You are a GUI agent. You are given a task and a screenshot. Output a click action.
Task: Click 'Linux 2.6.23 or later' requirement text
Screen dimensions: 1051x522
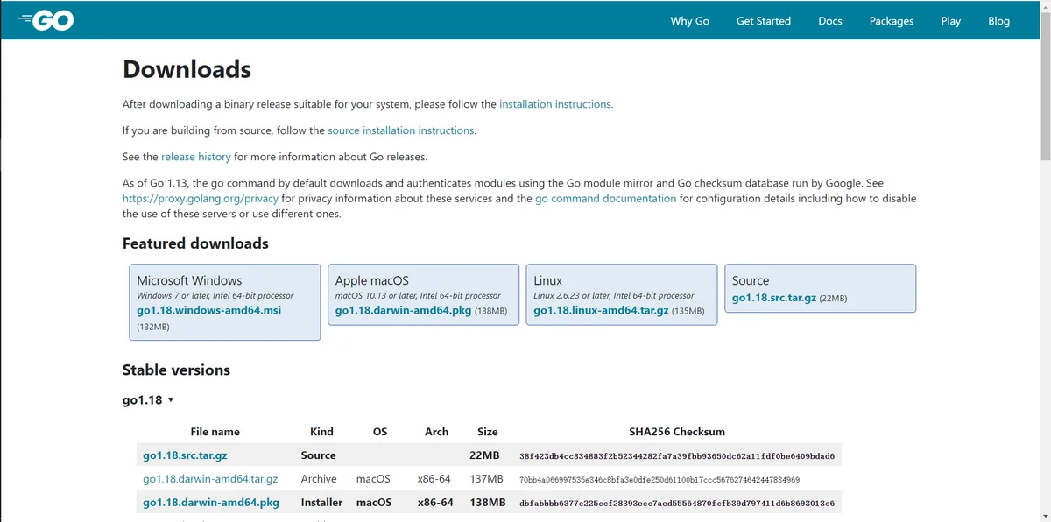614,296
